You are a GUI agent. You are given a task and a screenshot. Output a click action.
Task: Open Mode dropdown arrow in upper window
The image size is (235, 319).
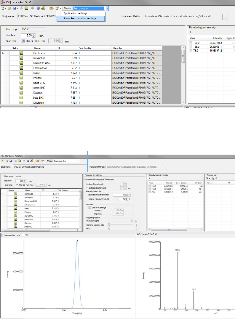[x=107, y=8]
